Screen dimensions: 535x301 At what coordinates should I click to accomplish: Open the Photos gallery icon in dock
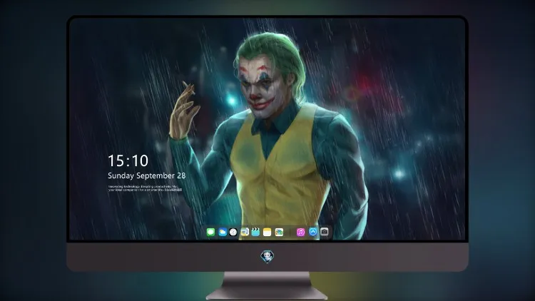(x=279, y=232)
